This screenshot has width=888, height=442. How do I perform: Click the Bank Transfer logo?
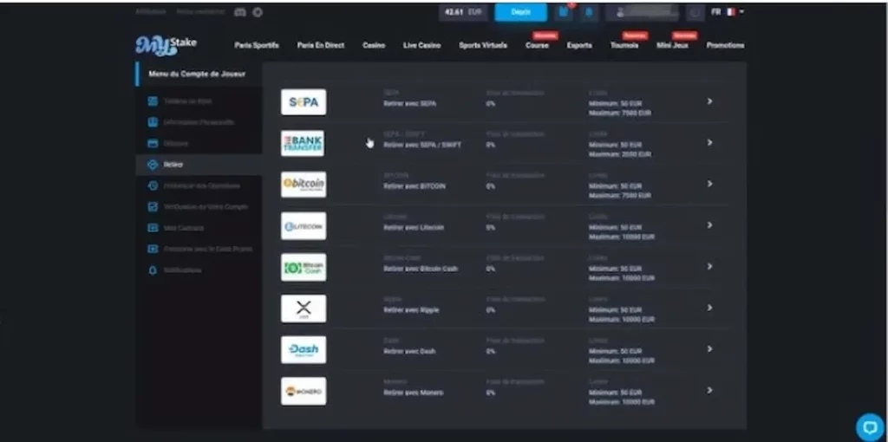point(304,143)
